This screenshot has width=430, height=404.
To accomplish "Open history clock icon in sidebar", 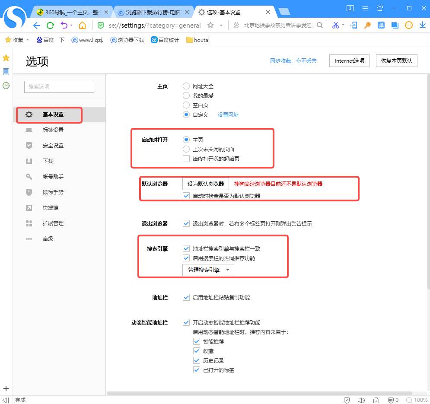I will click(6, 86).
